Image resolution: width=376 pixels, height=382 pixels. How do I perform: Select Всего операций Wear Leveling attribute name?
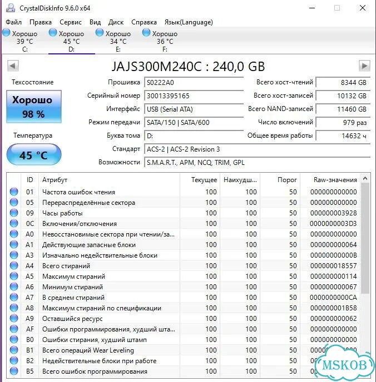(88, 350)
